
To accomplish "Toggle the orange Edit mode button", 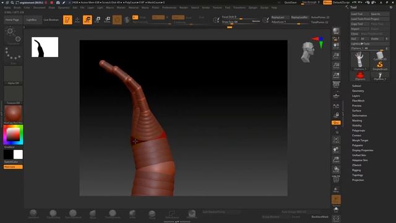I will tap(67, 20).
